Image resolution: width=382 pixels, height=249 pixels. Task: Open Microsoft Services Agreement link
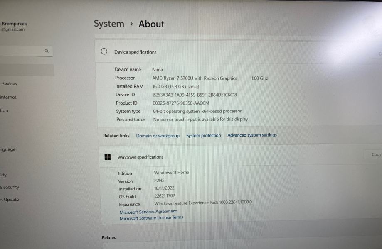148,212
